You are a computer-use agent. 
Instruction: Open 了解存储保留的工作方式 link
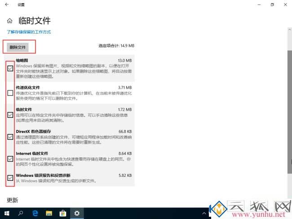click(x=29, y=32)
